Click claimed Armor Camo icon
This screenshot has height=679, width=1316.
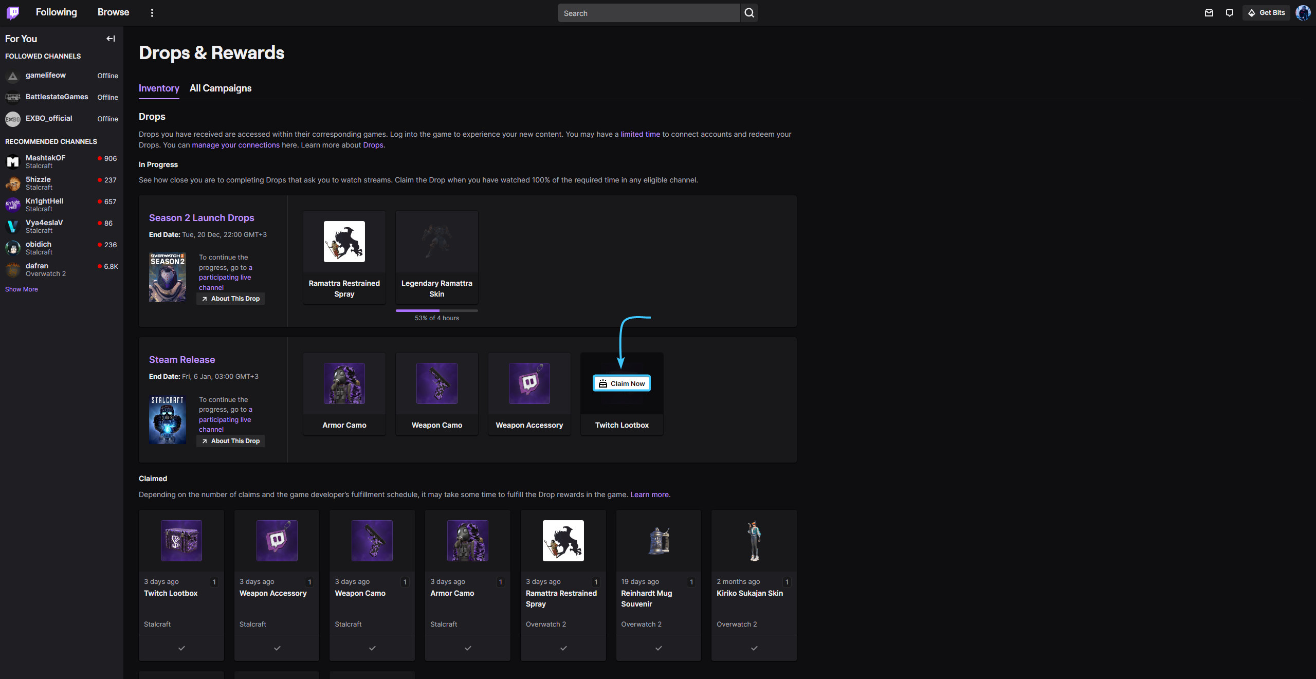point(468,541)
